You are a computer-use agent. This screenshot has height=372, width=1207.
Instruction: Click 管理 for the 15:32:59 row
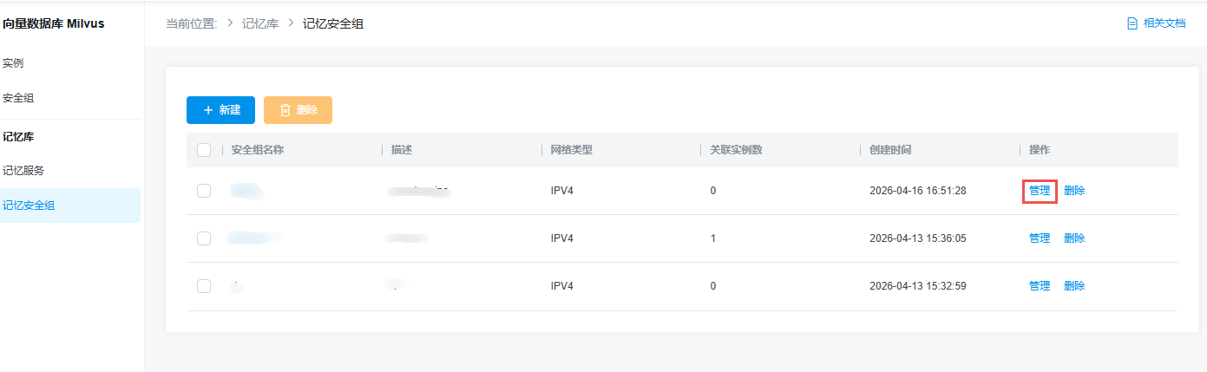[x=1040, y=286]
